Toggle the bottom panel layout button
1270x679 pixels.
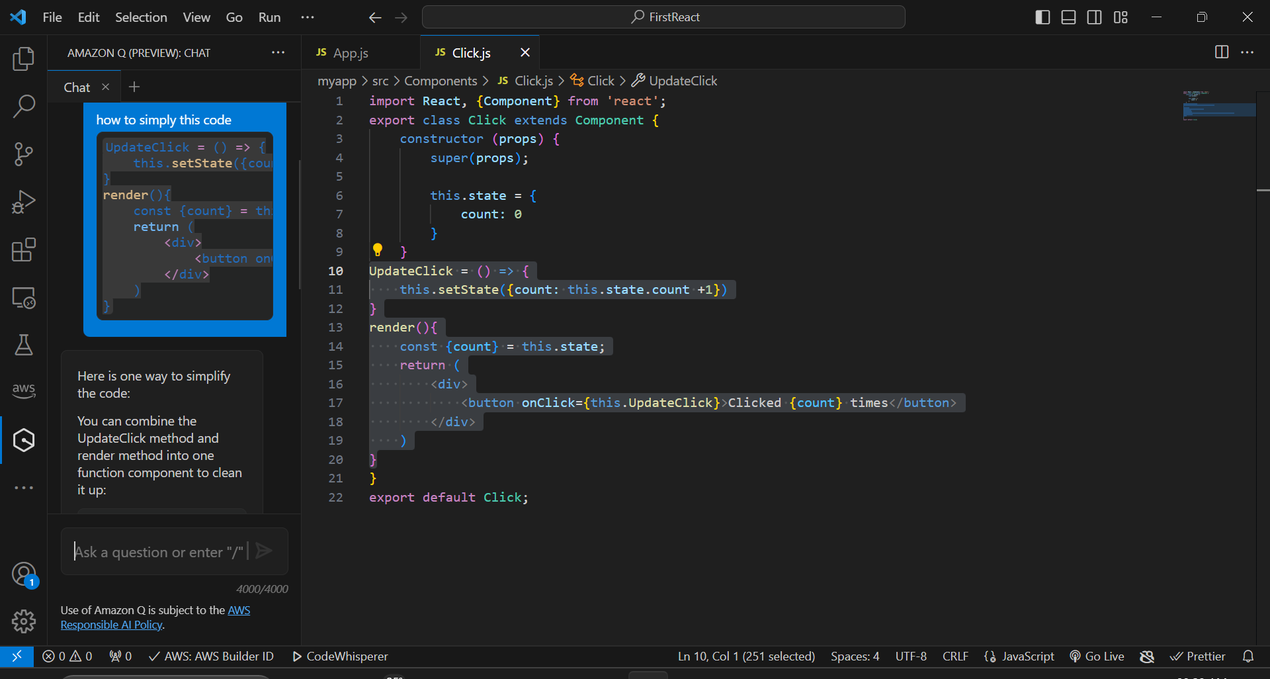point(1068,17)
